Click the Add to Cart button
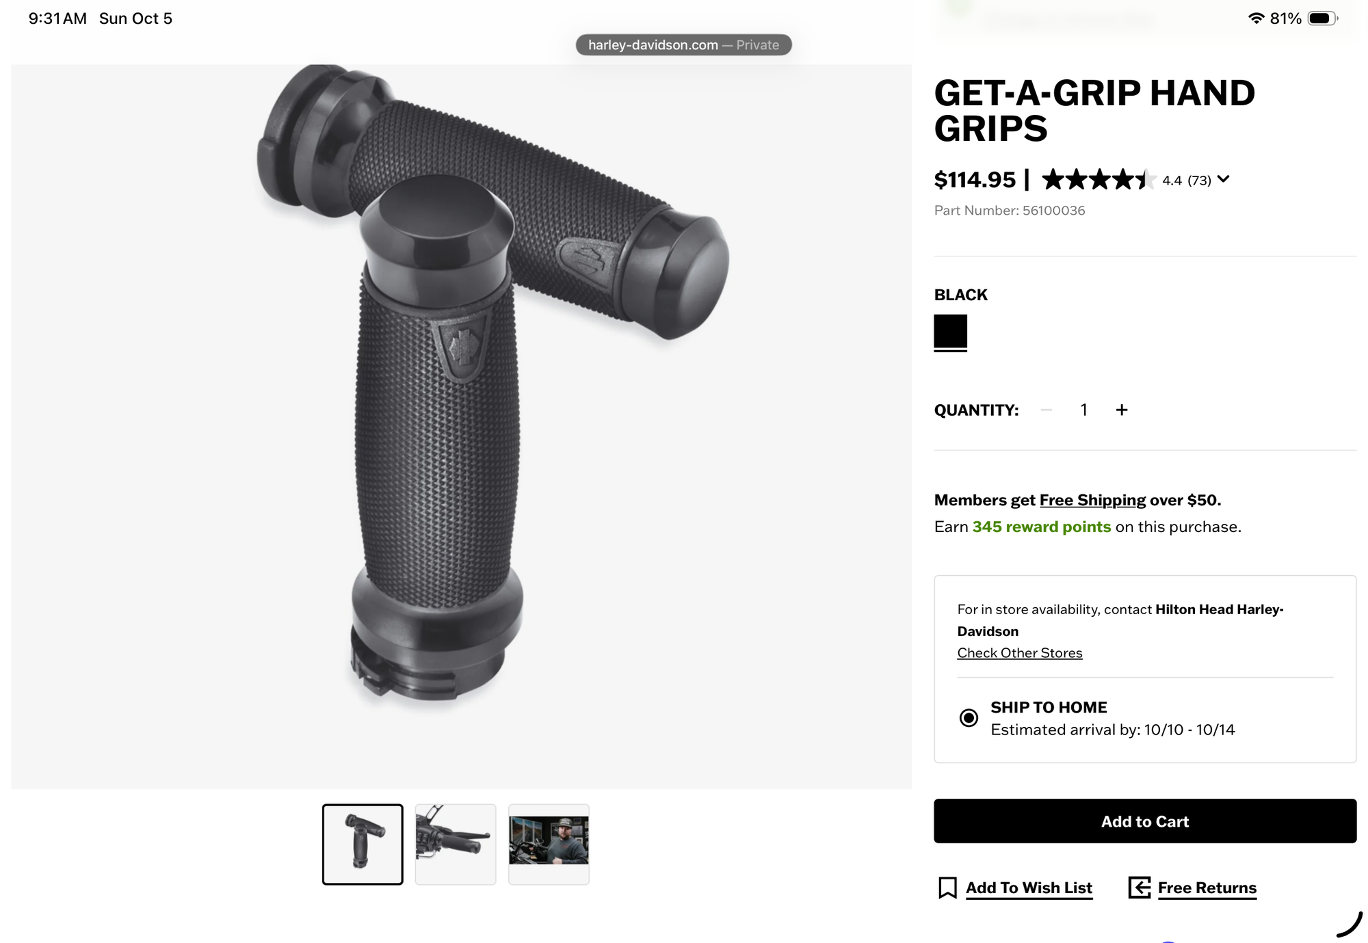Image resolution: width=1368 pixels, height=943 pixels. click(x=1145, y=821)
